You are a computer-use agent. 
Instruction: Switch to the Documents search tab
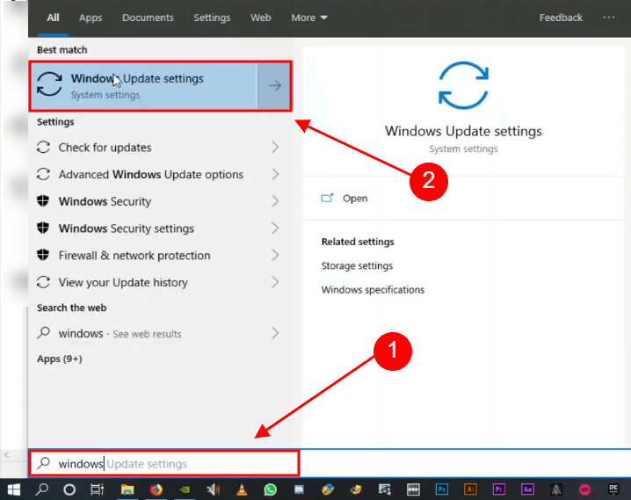[x=148, y=18]
